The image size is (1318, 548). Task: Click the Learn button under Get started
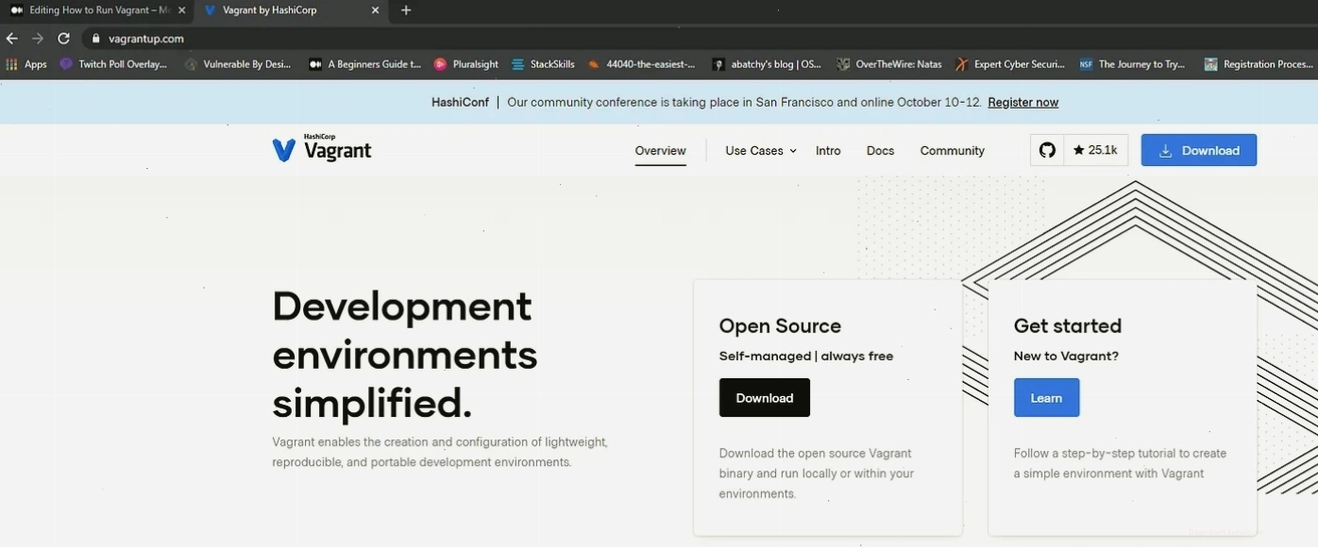[1046, 398]
